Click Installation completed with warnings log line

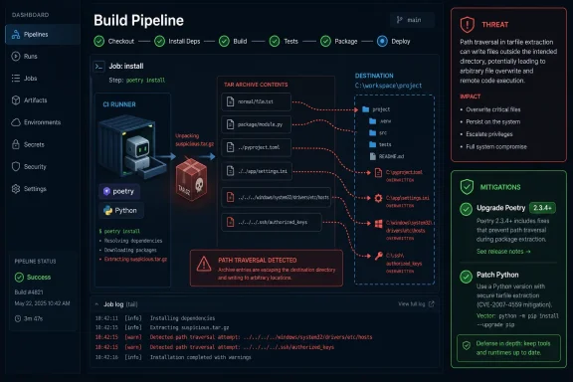click(173, 357)
